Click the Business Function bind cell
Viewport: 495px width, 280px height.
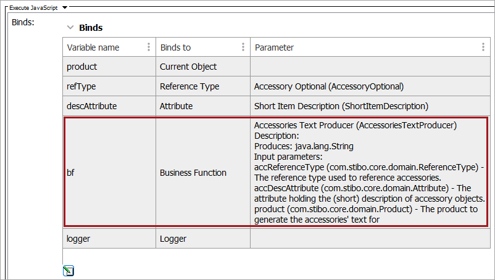pyautogui.click(x=193, y=173)
